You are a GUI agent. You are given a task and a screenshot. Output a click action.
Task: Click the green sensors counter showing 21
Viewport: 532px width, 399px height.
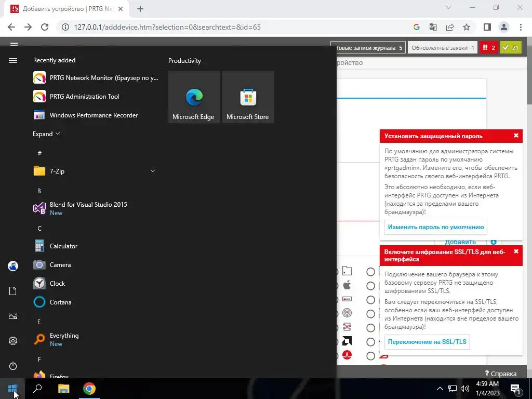[511, 48]
